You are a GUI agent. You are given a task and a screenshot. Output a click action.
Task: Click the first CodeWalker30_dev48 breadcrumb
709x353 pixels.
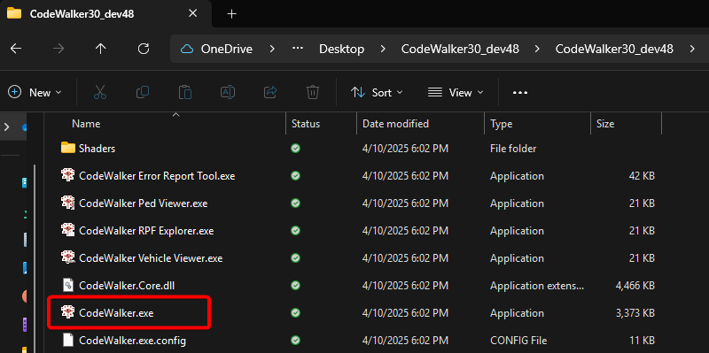[460, 49]
